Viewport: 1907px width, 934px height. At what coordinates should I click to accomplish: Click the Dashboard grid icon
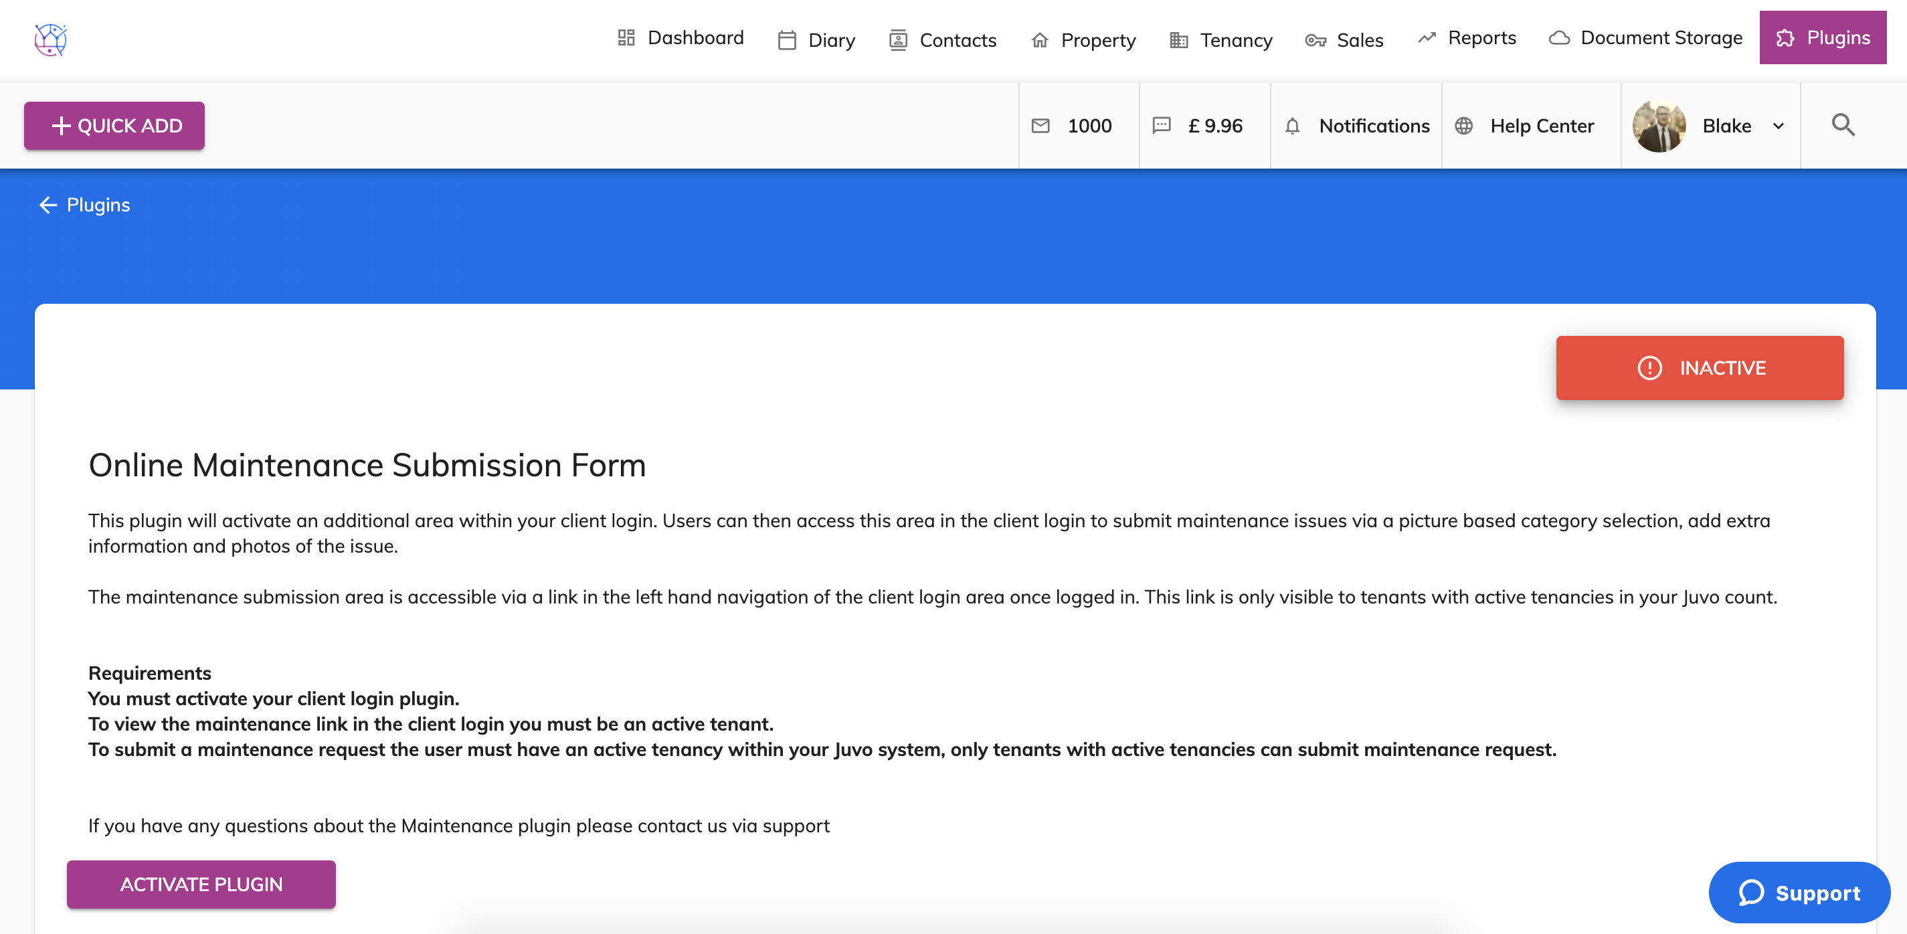point(626,37)
